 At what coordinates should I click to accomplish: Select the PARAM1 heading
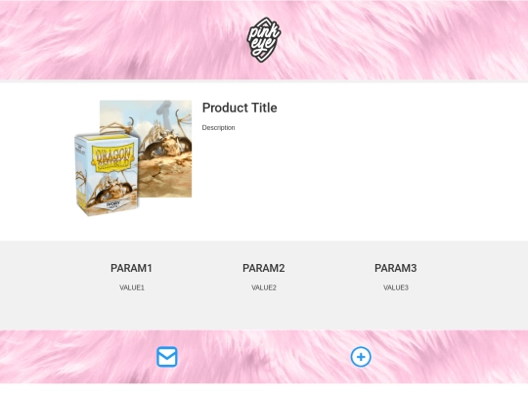(131, 268)
